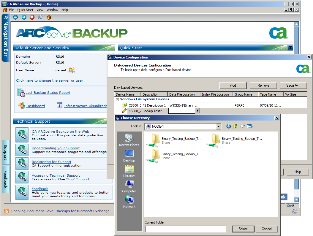The width and height of the screenshot is (313, 236).
Task: Click the red Stop toolbar icon
Action: point(32,17)
